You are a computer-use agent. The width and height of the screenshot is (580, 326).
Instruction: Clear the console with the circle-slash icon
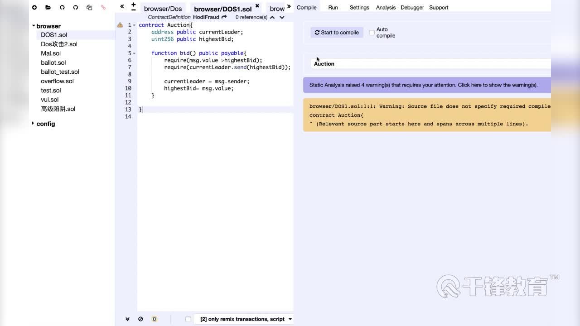click(140, 319)
